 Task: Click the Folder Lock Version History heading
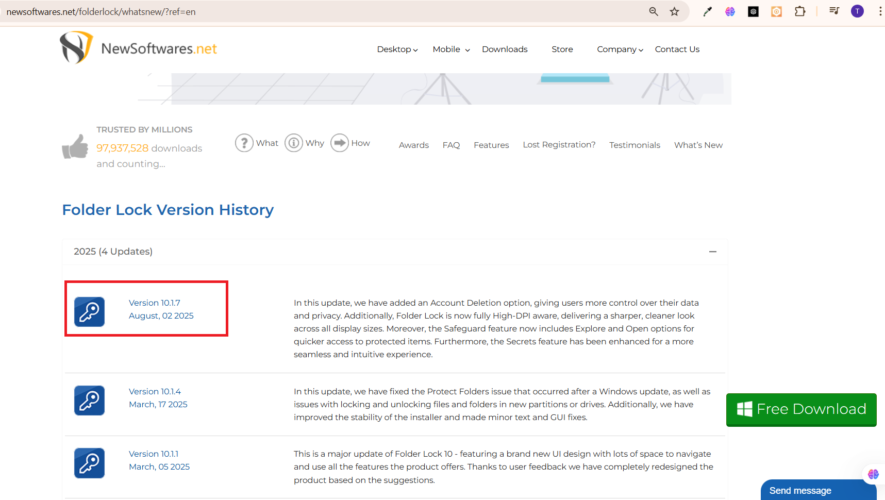168,210
